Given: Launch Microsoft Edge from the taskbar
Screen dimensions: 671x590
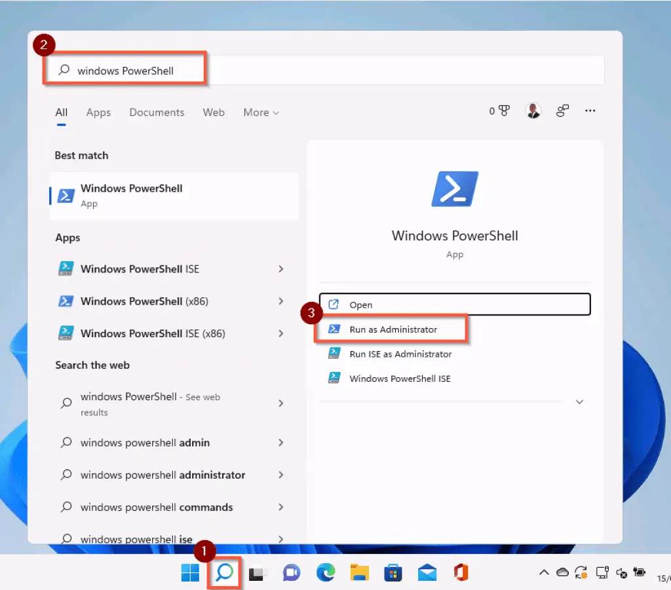Looking at the screenshot, I should pyautogui.click(x=326, y=573).
